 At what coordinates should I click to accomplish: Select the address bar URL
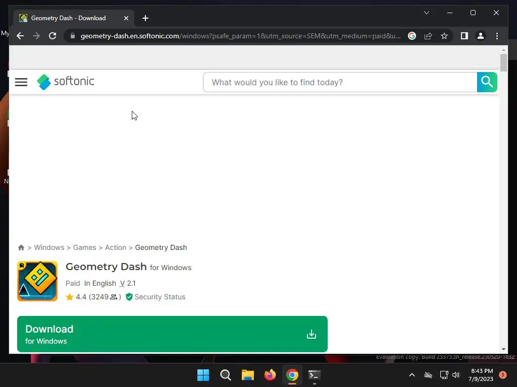(x=240, y=36)
